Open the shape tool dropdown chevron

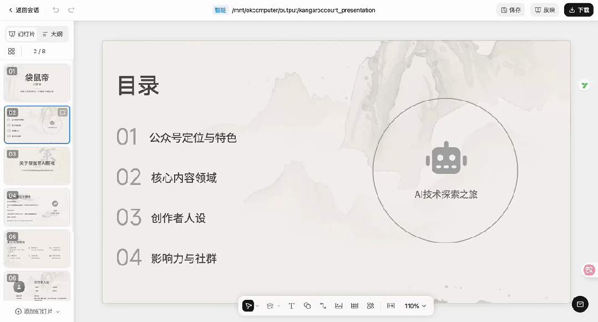[x=278, y=305]
